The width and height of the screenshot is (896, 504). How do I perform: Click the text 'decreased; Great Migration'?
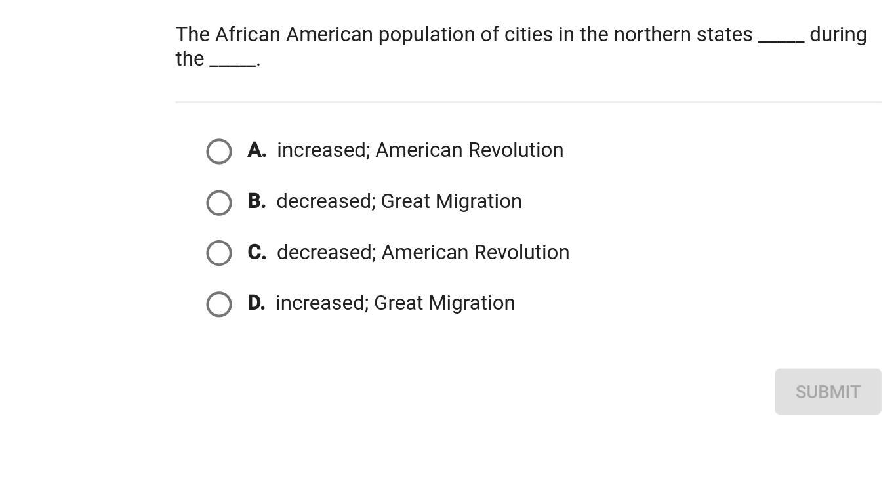pyautogui.click(x=399, y=201)
